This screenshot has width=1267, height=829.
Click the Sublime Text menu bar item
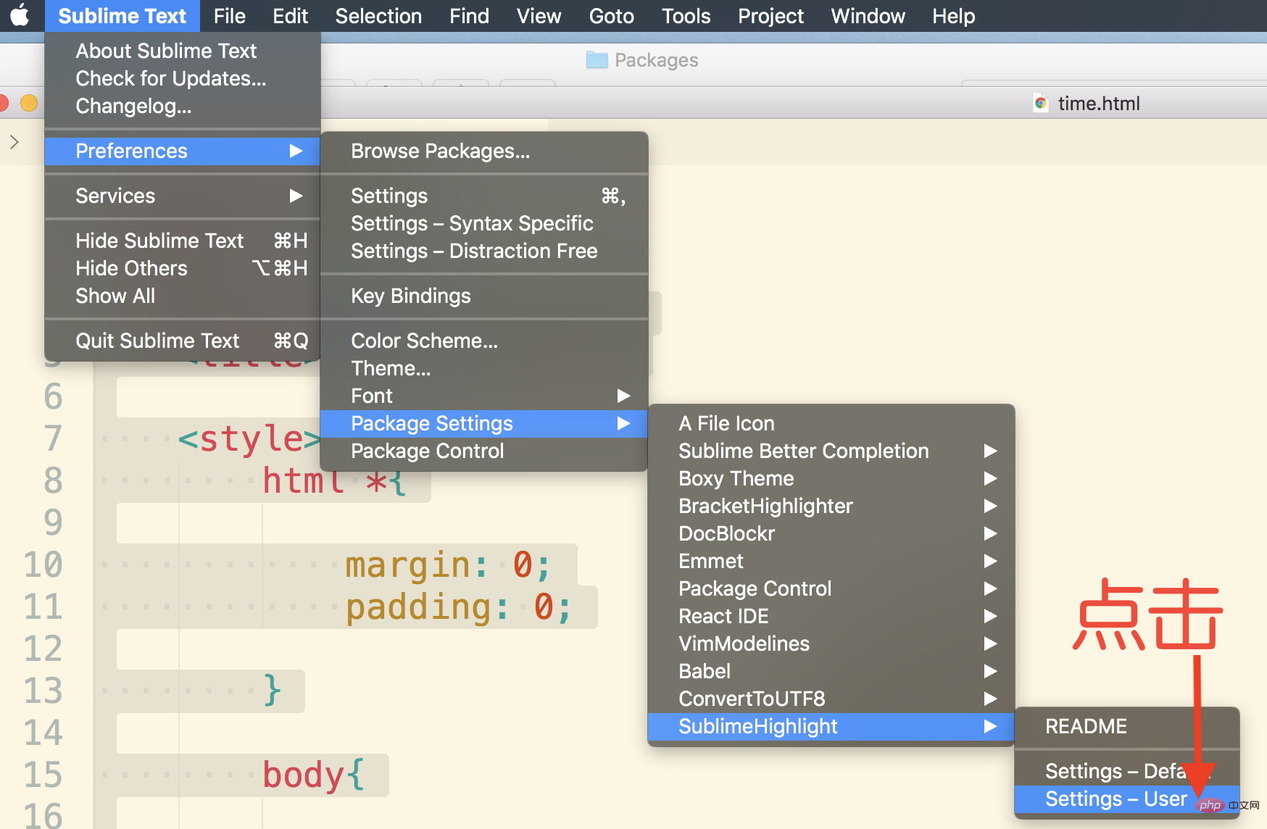(122, 16)
